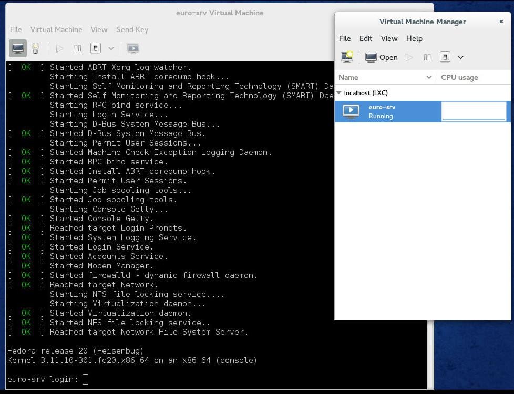Pause the euro-srv machine in console window

(x=78, y=48)
